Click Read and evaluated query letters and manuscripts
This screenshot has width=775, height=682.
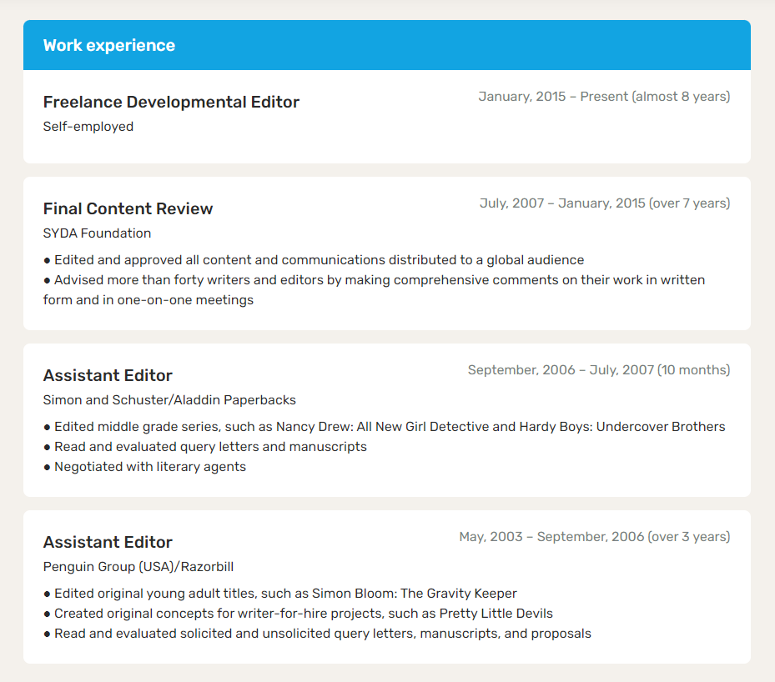(204, 446)
